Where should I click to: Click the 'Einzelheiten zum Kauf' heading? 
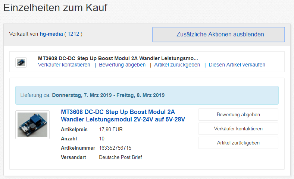coord(56,8)
